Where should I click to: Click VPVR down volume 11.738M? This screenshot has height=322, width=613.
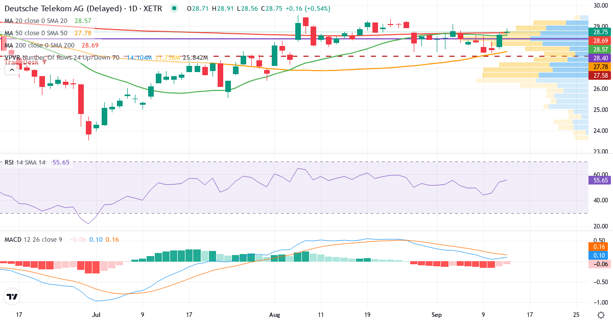pos(168,58)
